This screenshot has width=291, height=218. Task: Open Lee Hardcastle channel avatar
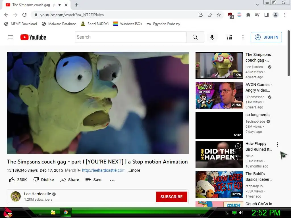(16, 196)
